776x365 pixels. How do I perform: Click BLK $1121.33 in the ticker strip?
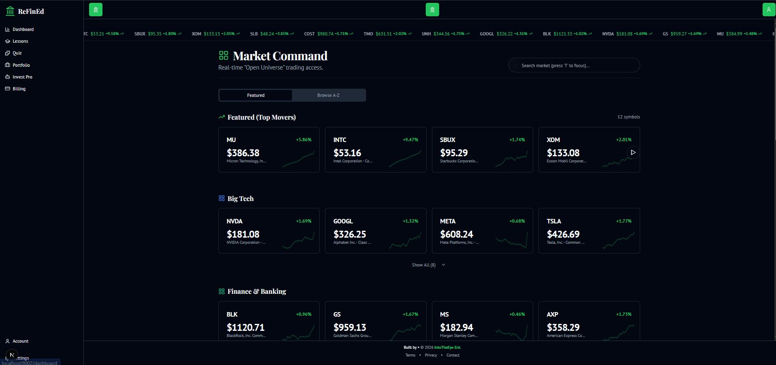click(567, 34)
